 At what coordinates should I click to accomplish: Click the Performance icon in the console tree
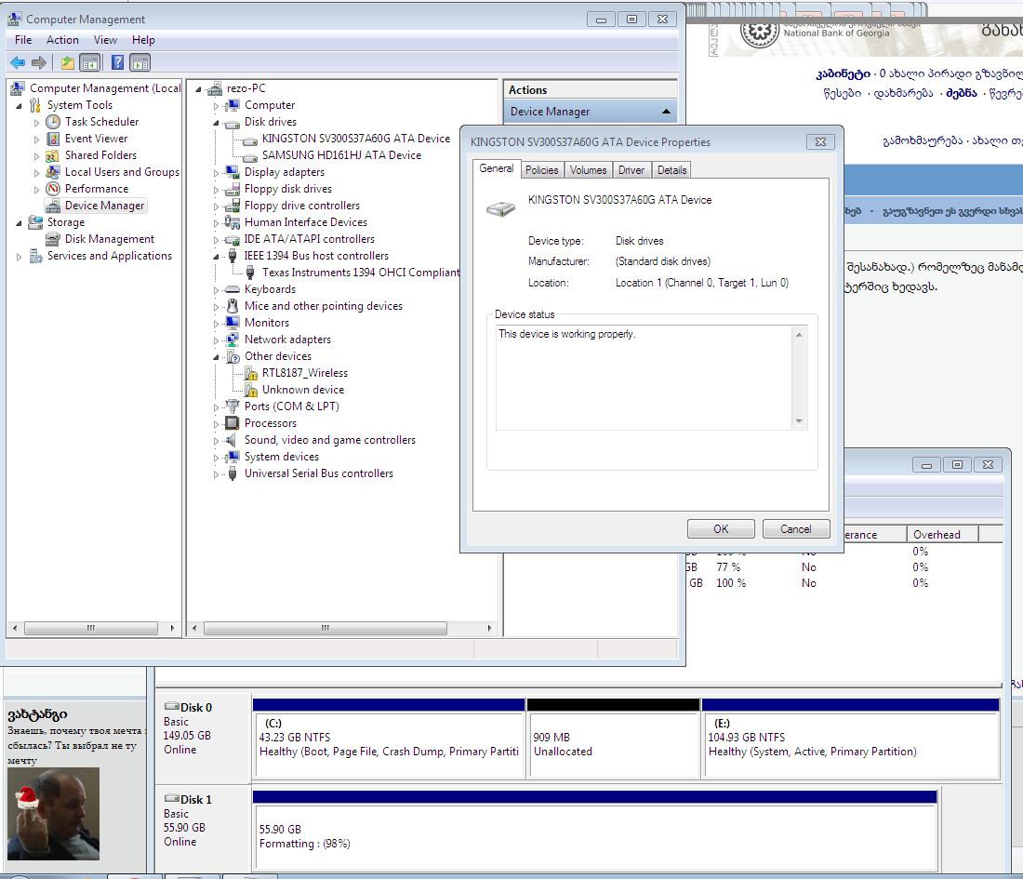click(53, 189)
